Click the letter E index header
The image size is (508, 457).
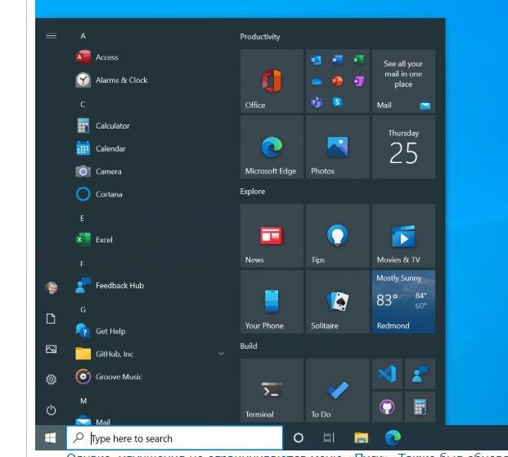(83, 219)
